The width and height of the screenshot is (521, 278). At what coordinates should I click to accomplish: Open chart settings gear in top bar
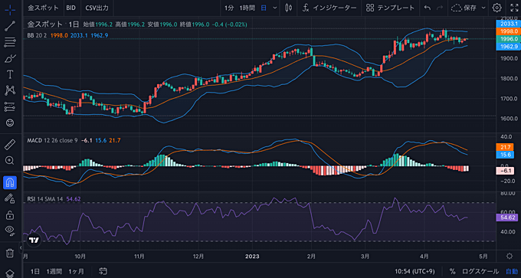(x=496, y=8)
